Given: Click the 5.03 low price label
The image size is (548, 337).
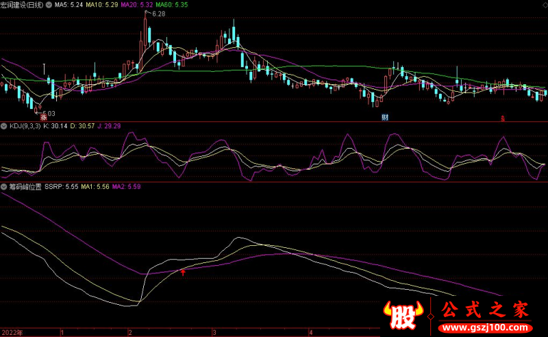Looking at the screenshot, I should (x=48, y=112).
